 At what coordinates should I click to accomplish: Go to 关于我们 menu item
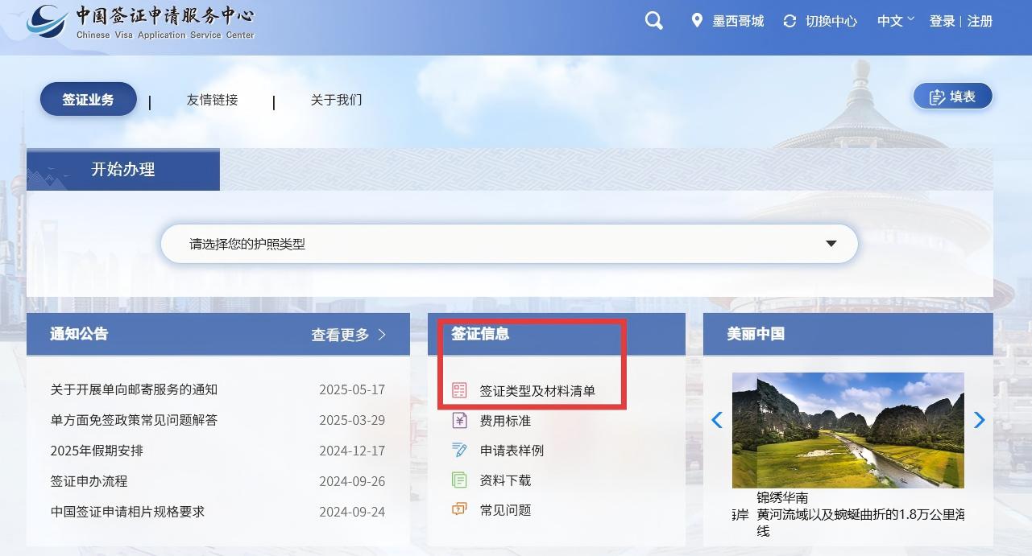(336, 100)
